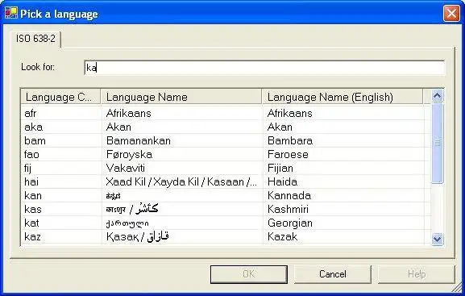Select the row with code kat

coord(226,223)
